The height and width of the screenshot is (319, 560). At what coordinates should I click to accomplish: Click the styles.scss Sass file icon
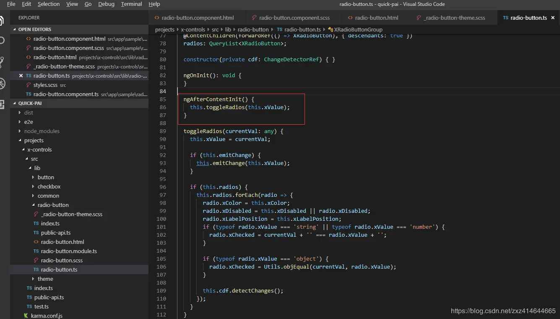coord(29,85)
